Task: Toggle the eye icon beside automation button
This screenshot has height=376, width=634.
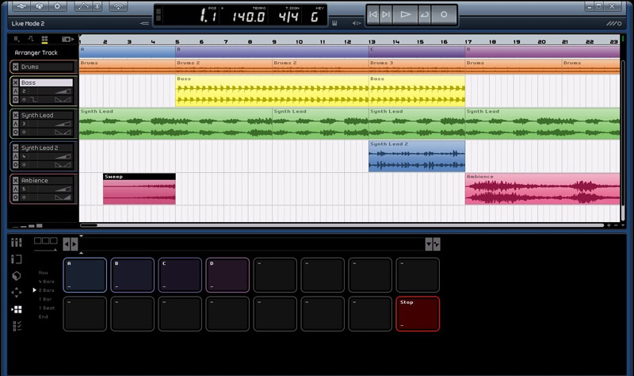Action: pos(97,6)
